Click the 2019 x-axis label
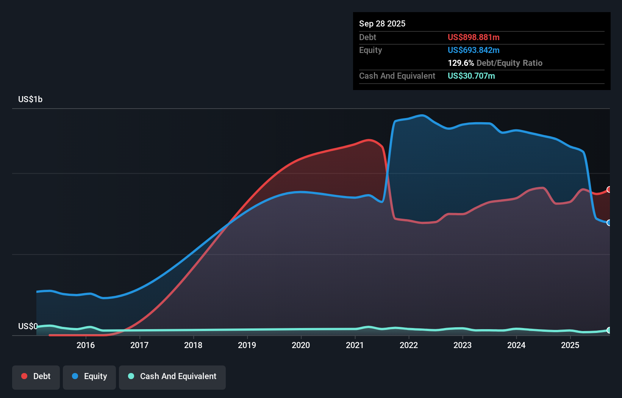Viewport: 622px width, 398px height. coord(247,345)
